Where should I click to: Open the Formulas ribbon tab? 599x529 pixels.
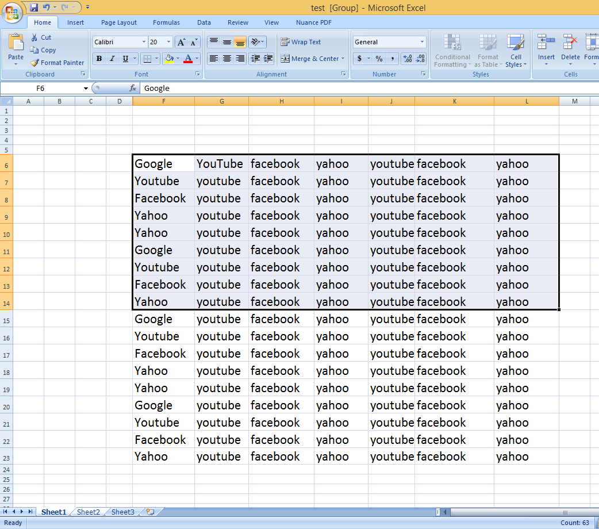166,22
